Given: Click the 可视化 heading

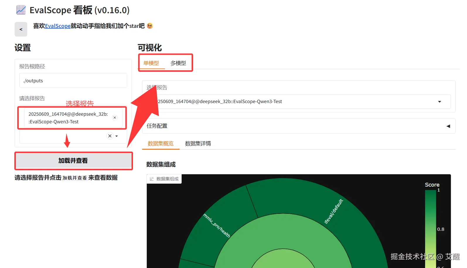Looking at the screenshot, I should (150, 47).
